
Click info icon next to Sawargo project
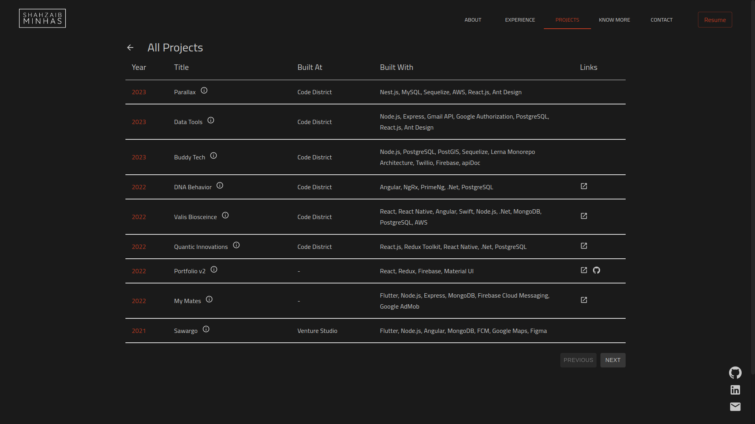pos(206,329)
